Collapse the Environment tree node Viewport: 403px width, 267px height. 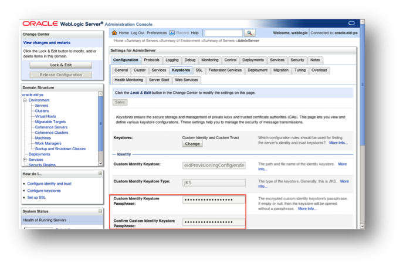tap(25, 100)
